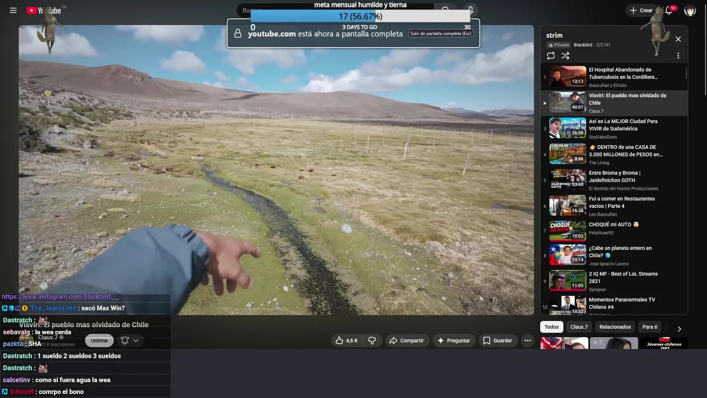Like the video with 4,6 K likes
Image resolution: width=707 pixels, height=398 pixels.
346,341
